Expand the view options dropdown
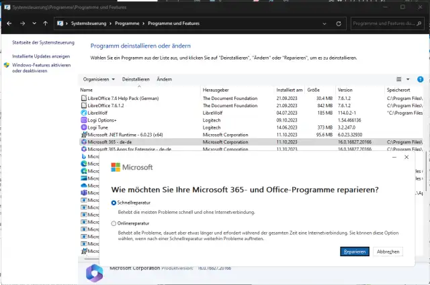This screenshot has height=285, width=430. pos(407,79)
